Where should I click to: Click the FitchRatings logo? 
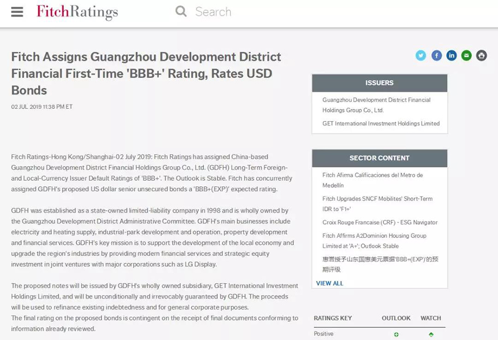click(77, 12)
